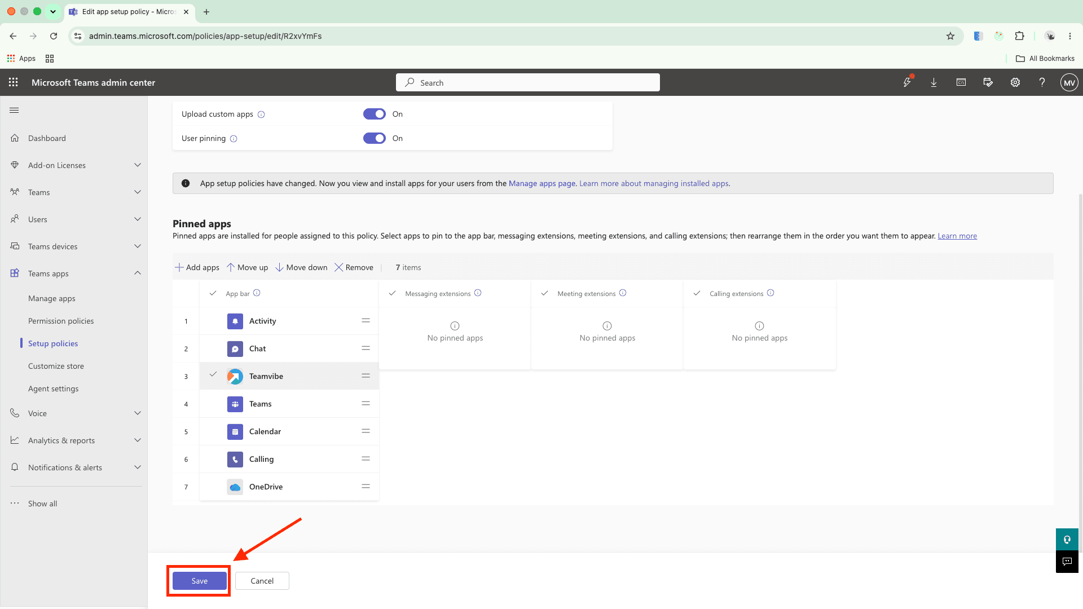This screenshot has width=1083, height=609.
Task: Open the Settings gear in header
Action: click(x=1015, y=82)
